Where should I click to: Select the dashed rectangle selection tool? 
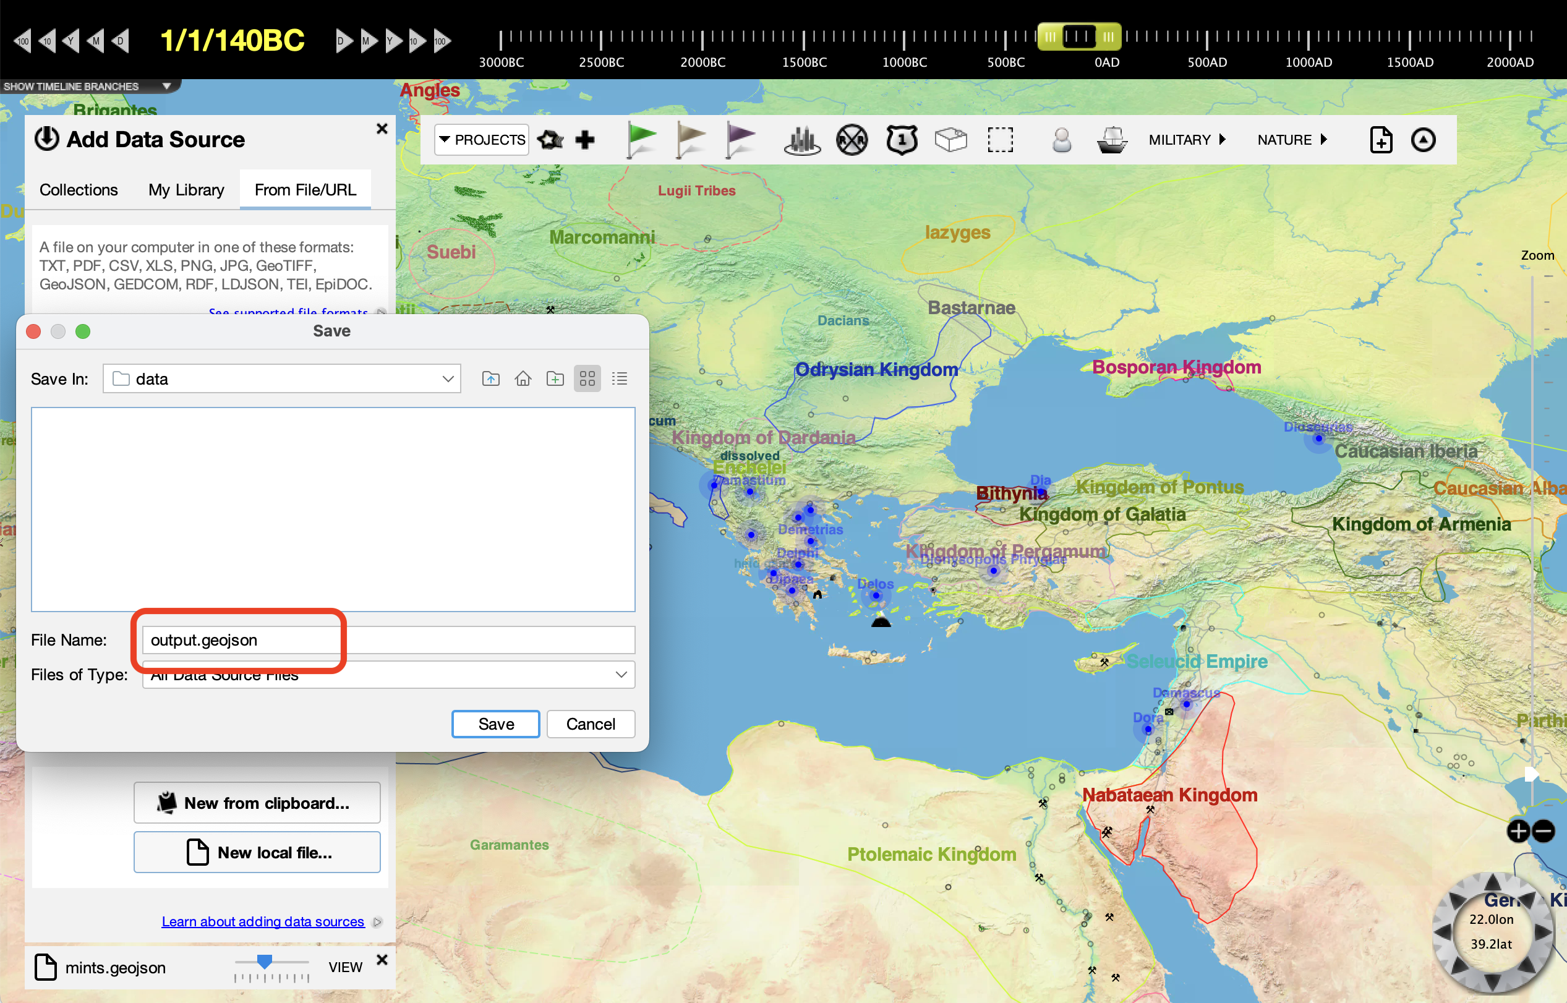[1000, 139]
